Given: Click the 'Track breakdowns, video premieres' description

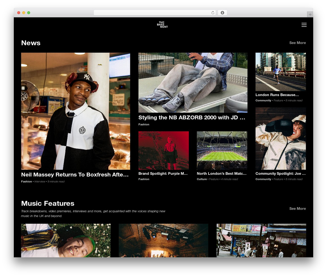Looking at the screenshot, I should coord(93,214).
